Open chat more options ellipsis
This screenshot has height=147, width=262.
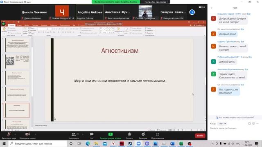coord(257,123)
